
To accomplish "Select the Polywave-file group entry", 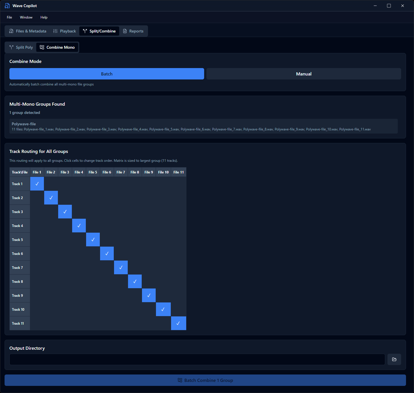I will click(204, 126).
